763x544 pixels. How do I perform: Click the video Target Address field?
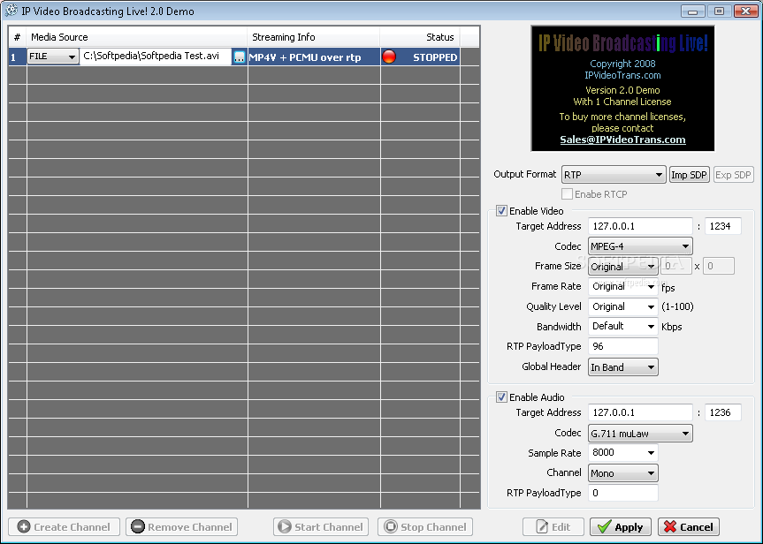[640, 226]
